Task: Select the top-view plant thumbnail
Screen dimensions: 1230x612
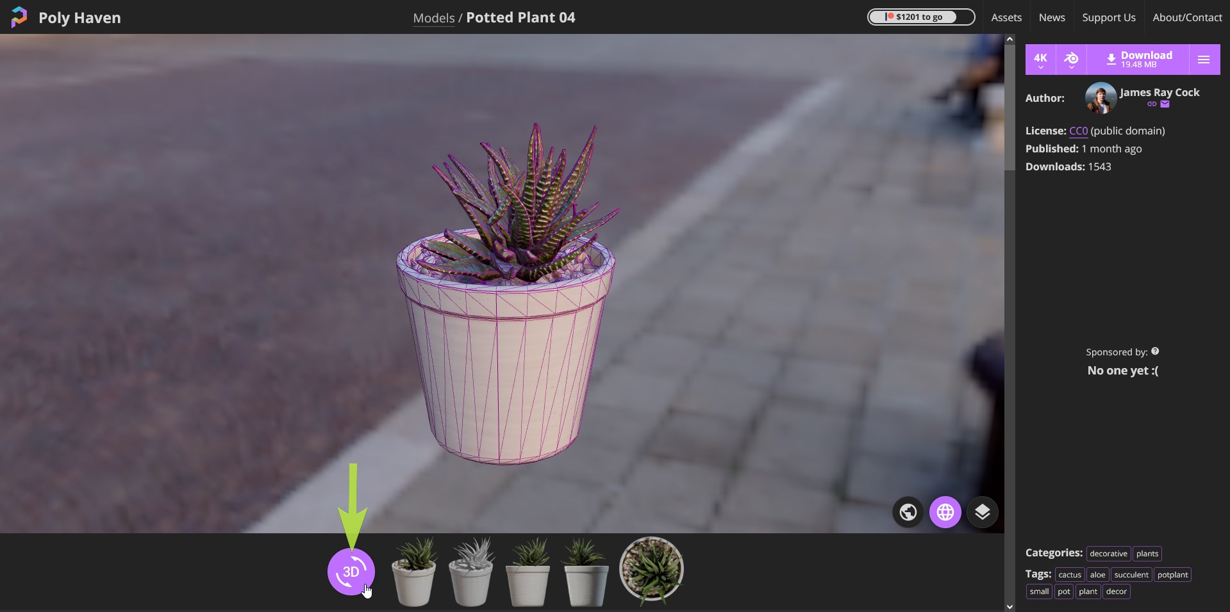Action: click(x=651, y=570)
